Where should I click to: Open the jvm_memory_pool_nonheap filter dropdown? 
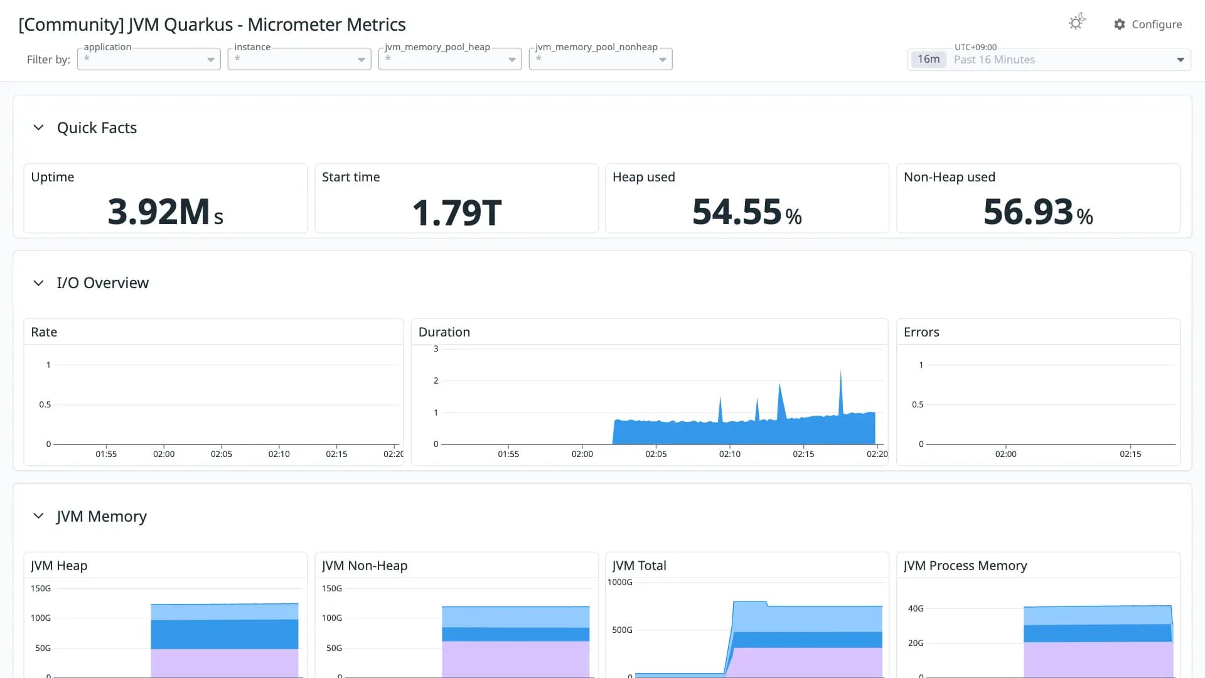[601, 59]
